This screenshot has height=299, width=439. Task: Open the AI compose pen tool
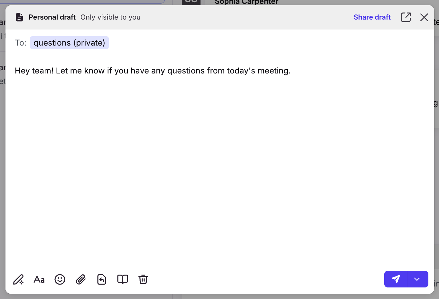(18, 279)
